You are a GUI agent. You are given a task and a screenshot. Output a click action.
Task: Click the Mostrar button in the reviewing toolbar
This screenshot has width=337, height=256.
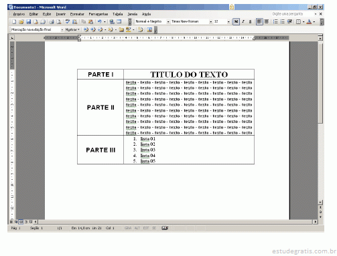point(72,29)
